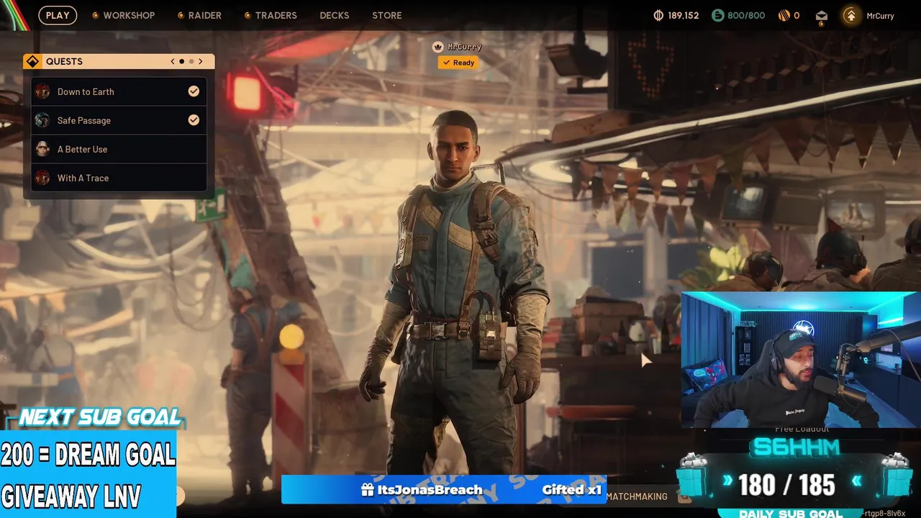Click the 180 / 185 sub goal counter

point(786,486)
